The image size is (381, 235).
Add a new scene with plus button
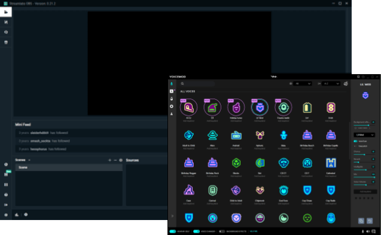pos(109,160)
